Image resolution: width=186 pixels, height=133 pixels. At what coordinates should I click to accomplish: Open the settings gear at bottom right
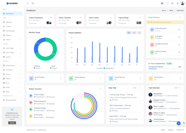coord(184,123)
